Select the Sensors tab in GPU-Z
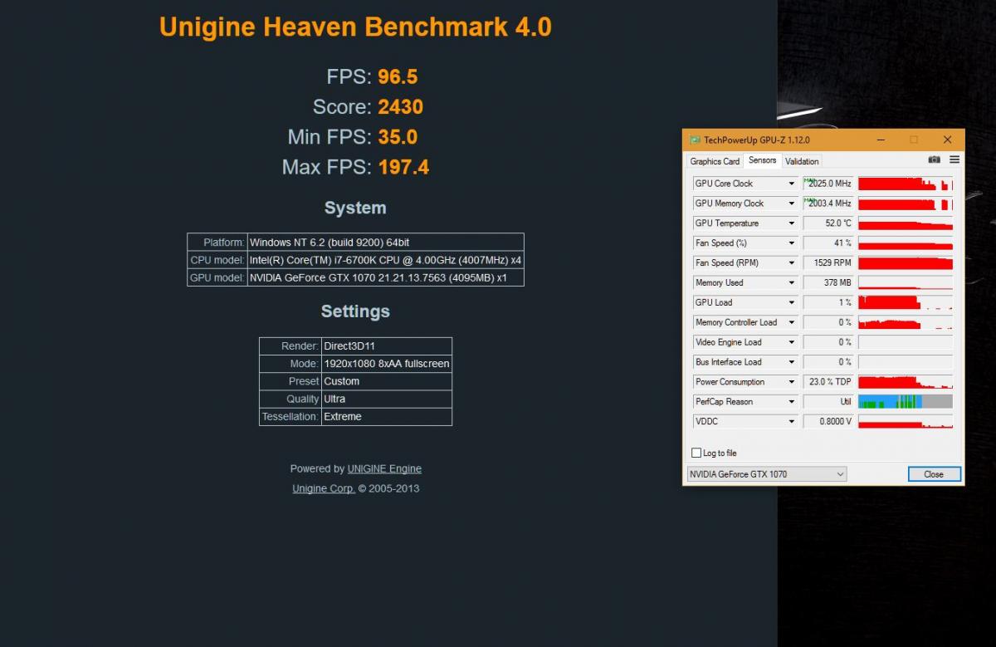996x647 pixels. pyautogui.click(x=762, y=160)
